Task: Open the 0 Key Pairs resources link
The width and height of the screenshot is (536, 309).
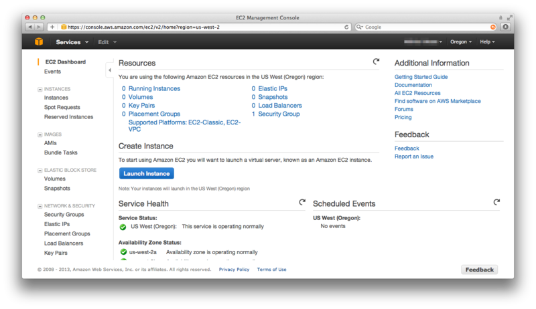Action: 138,106
